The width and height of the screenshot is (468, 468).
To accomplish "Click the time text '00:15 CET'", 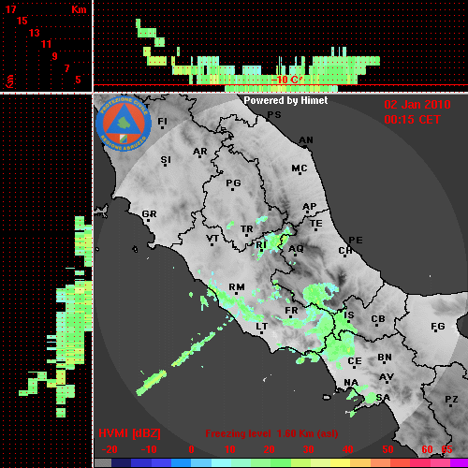I will (412, 120).
